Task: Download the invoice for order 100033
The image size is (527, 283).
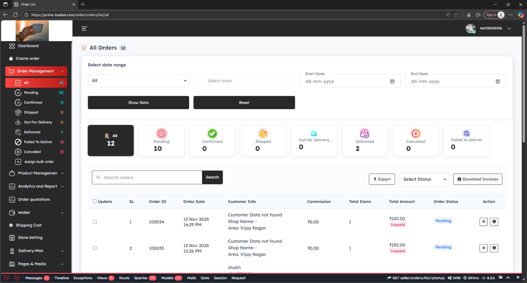Action: coord(494,248)
